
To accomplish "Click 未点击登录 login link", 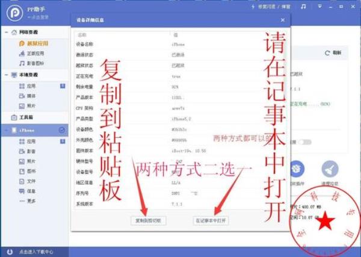I will click(x=38, y=17).
